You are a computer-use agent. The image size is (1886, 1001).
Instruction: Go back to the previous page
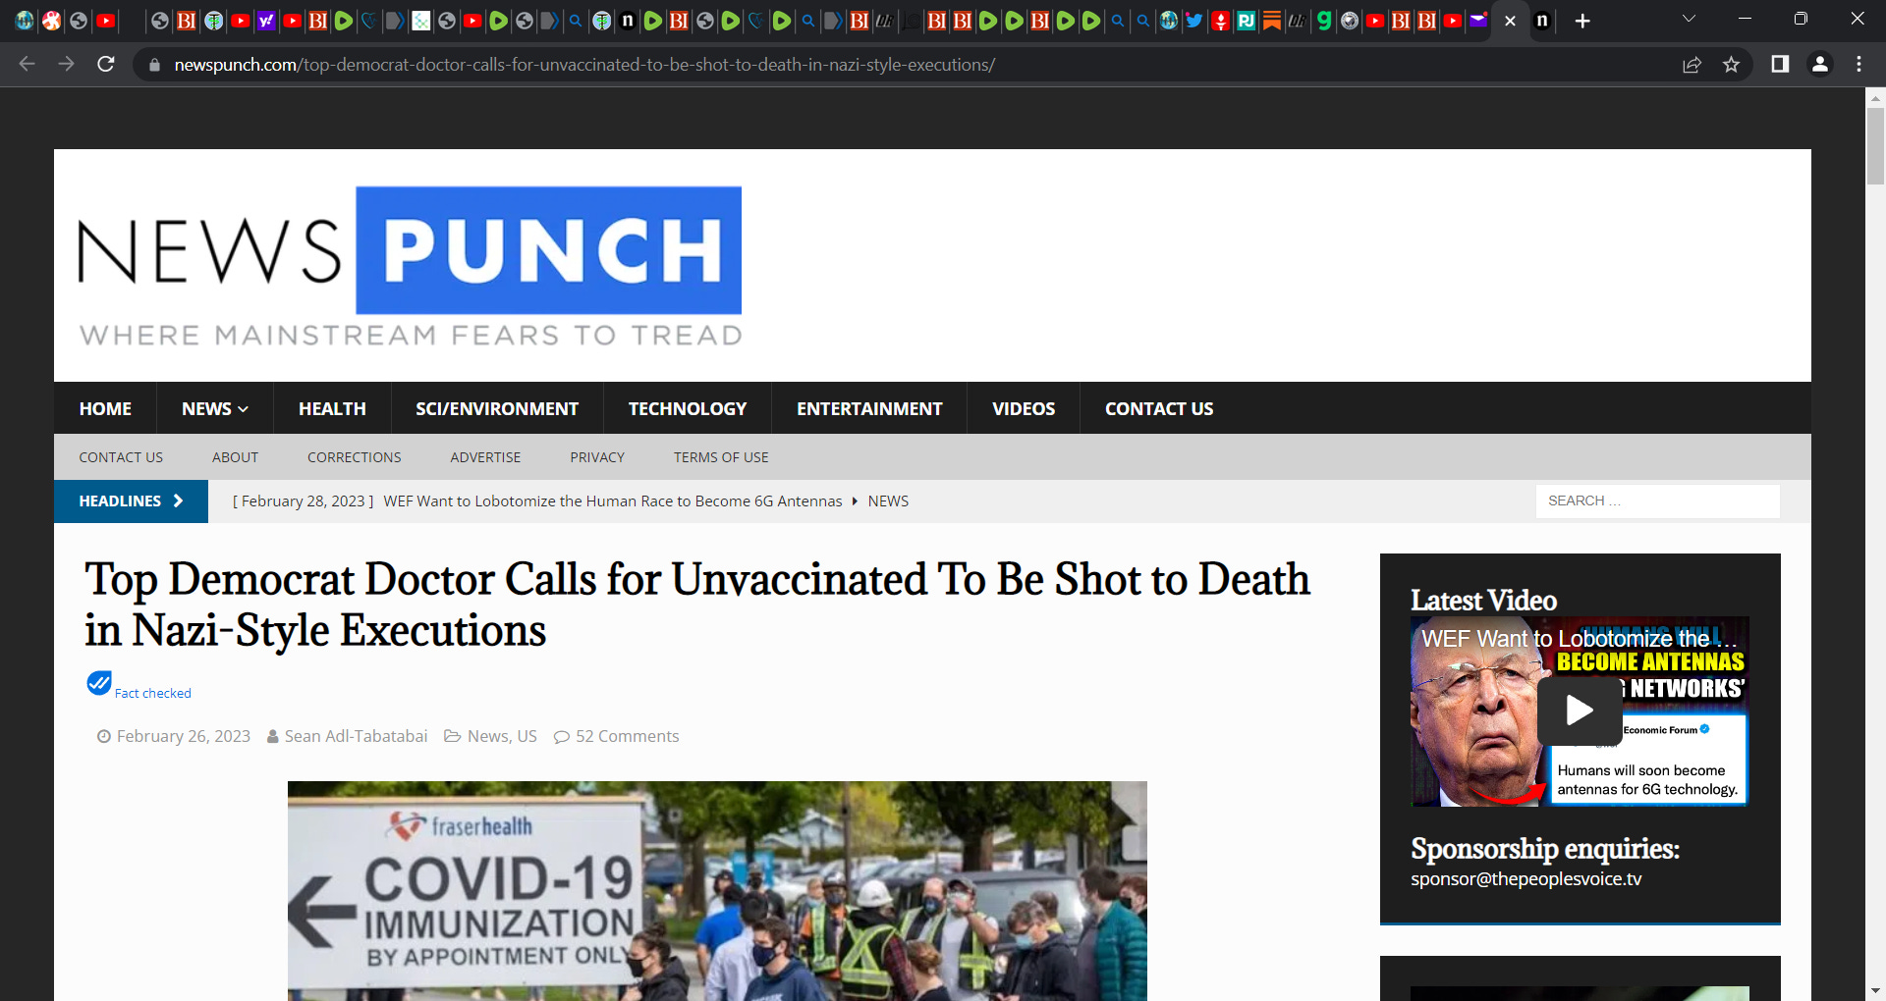tap(27, 64)
